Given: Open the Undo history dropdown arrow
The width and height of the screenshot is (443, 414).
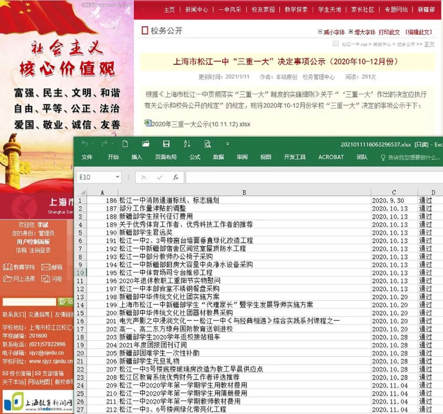Looking at the screenshot, I should tap(93, 144).
